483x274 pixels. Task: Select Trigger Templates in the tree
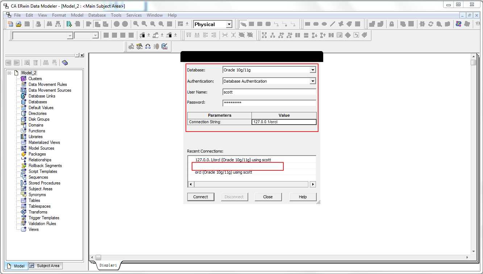click(44, 218)
